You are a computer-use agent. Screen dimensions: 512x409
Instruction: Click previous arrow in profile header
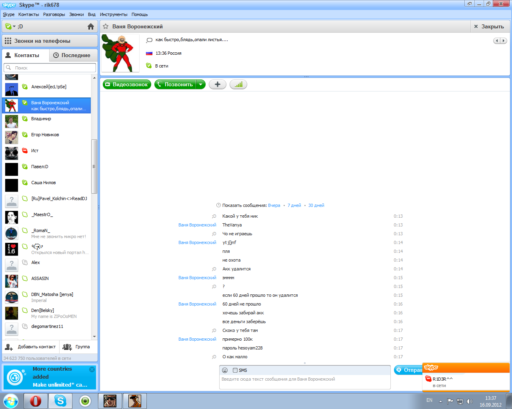click(497, 41)
